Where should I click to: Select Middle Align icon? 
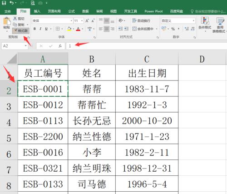107,20
